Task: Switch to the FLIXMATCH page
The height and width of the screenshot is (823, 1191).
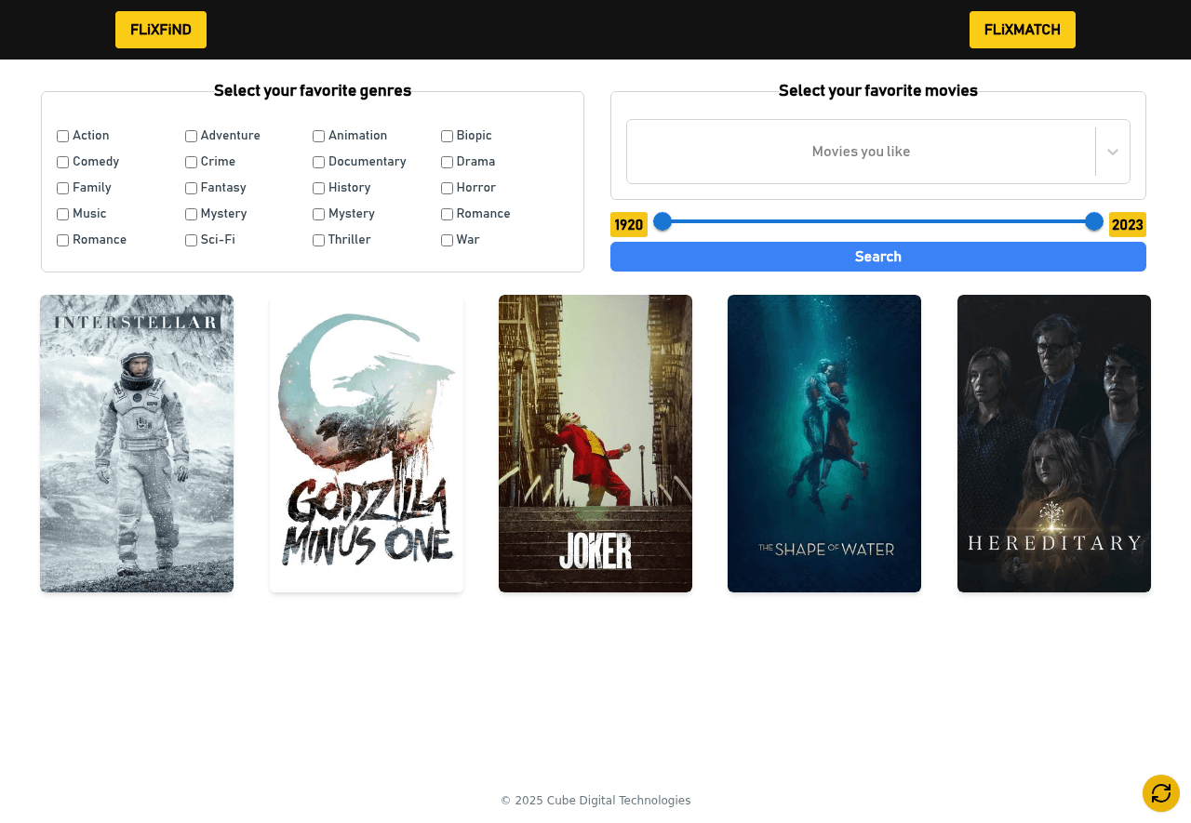Action: pyautogui.click(x=1022, y=29)
